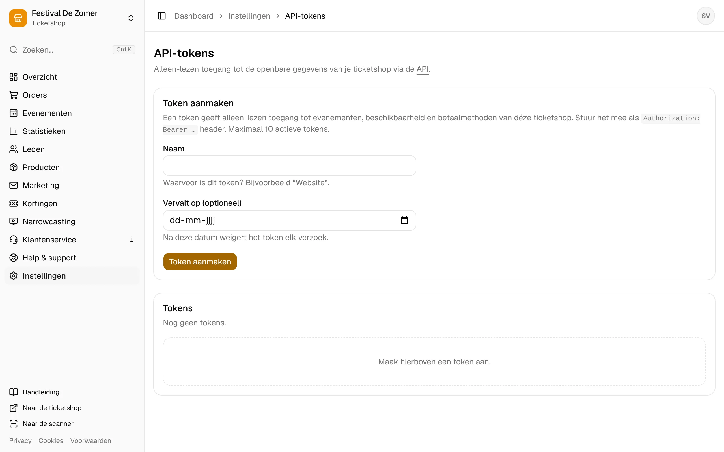Click the Vervalt op date field
This screenshot has width=724, height=452.
(289, 220)
